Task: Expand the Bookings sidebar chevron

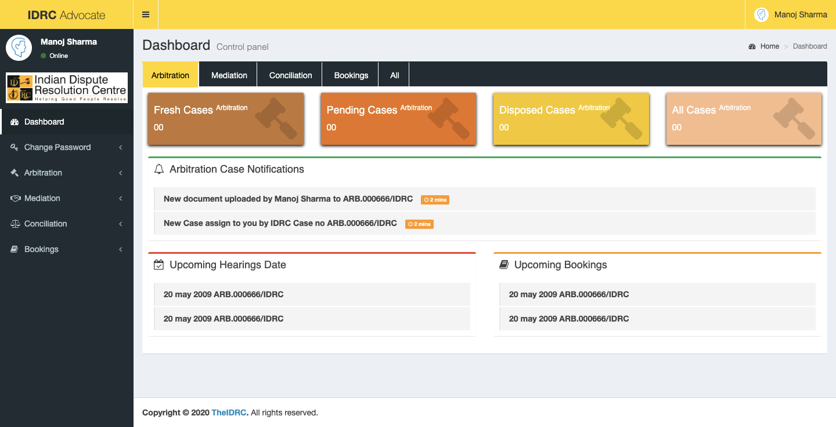Action: pos(121,250)
